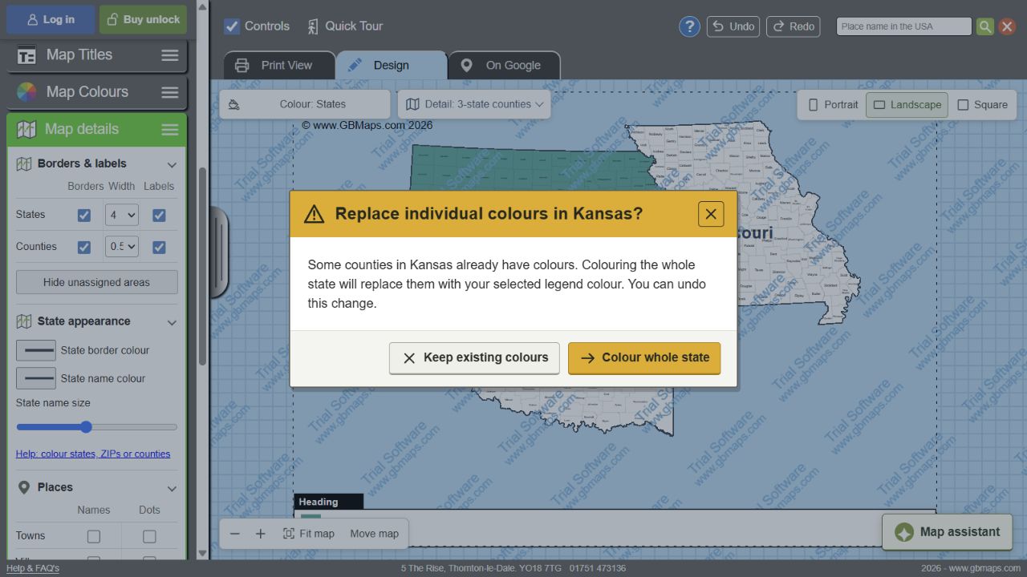Open the Counties border width dropdown
The width and height of the screenshot is (1027, 577).
coord(122,247)
